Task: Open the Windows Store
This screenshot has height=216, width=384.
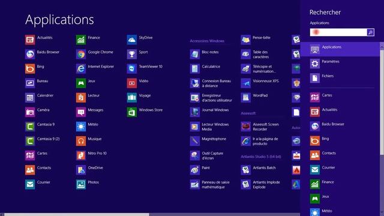Action: pyautogui.click(x=132, y=112)
